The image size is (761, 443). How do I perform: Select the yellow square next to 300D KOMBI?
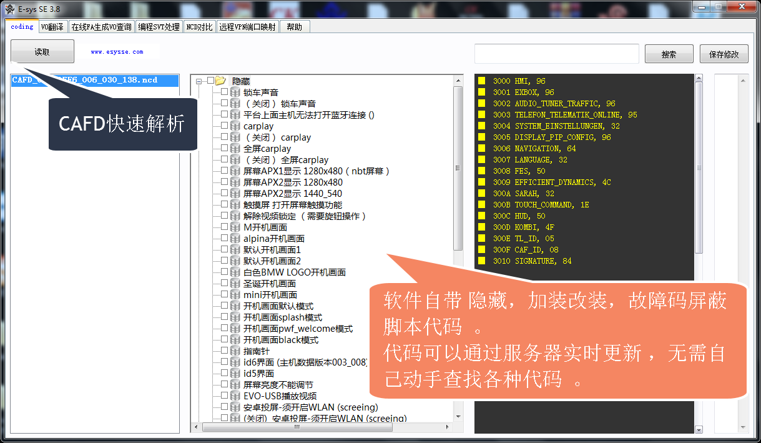[x=482, y=227]
